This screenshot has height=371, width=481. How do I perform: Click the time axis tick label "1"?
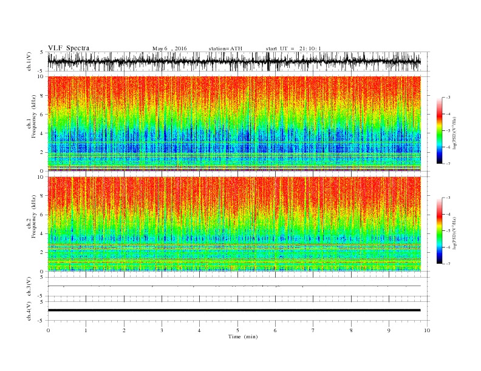click(x=86, y=330)
